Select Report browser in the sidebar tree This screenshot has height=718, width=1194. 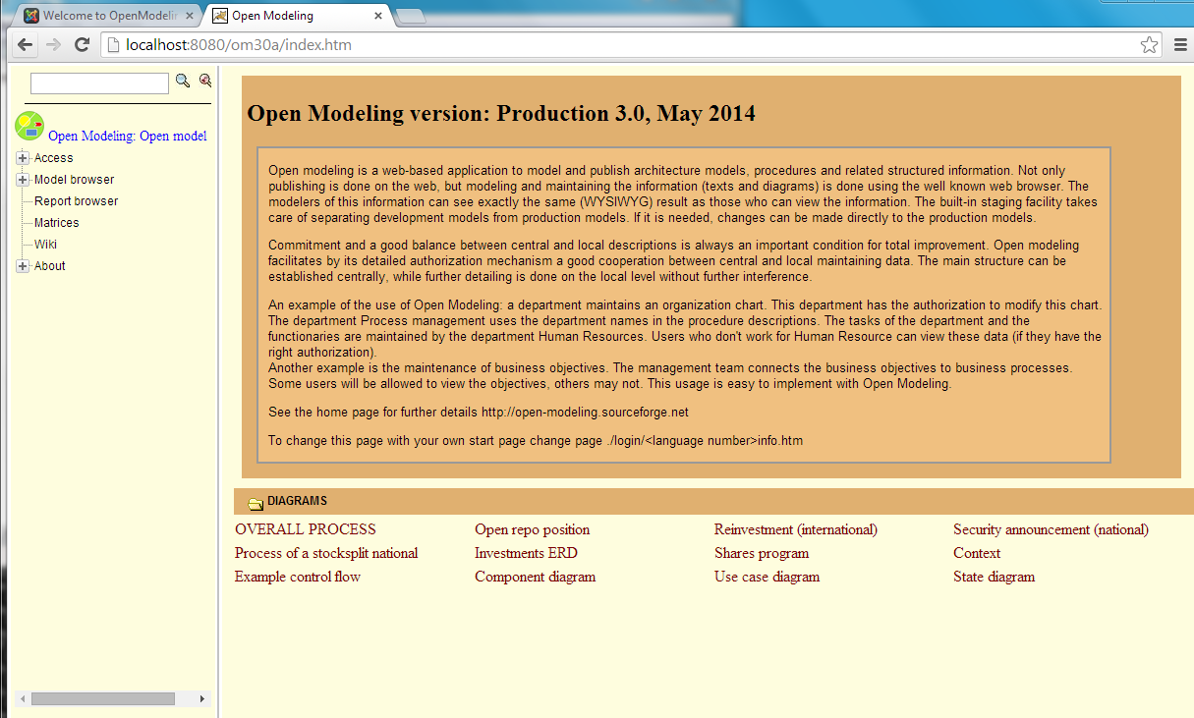click(76, 200)
